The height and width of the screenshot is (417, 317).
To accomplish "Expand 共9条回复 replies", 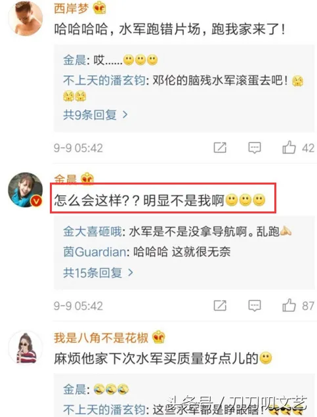I will click(95, 115).
